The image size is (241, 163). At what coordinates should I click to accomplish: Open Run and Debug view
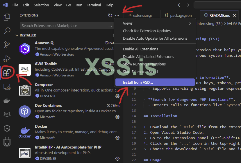7,58
